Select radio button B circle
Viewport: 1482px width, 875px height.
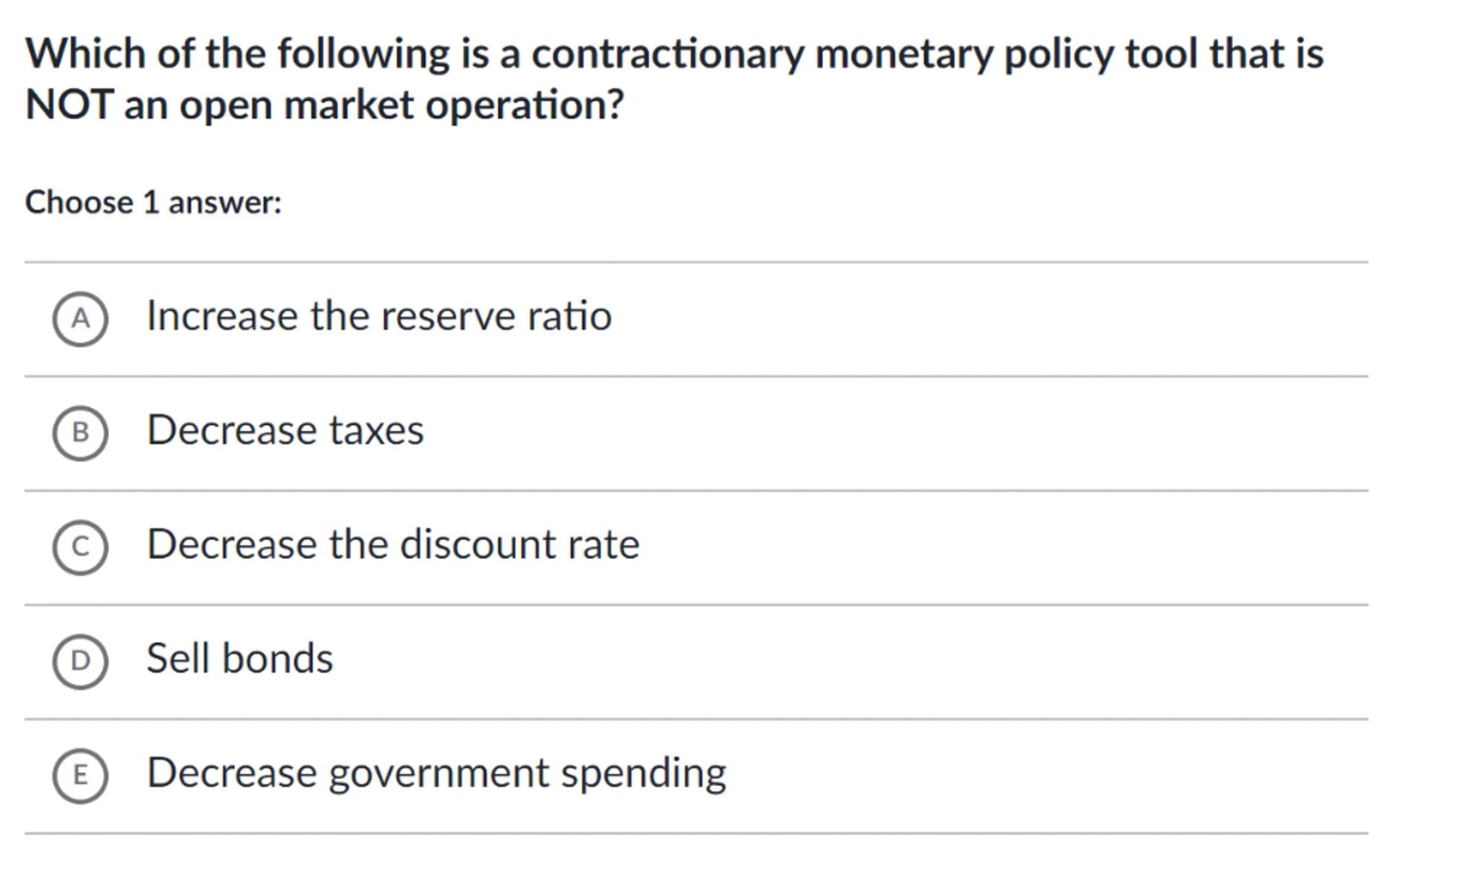[x=80, y=432]
